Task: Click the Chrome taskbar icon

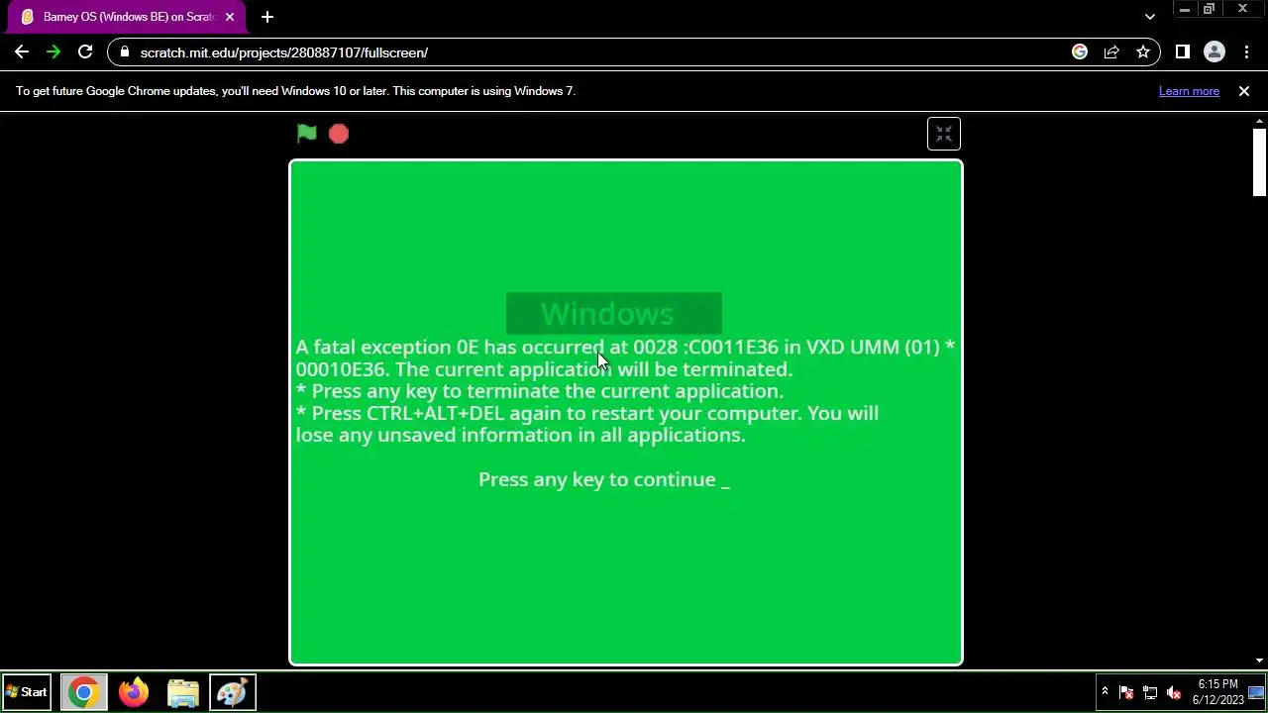Action: coord(84,692)
